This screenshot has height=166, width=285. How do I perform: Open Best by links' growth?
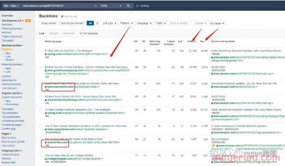click(x=13, y=142)
